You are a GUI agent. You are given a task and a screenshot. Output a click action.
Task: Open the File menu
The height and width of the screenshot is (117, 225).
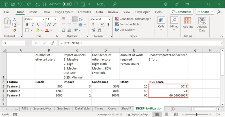(x=6, y=12)
